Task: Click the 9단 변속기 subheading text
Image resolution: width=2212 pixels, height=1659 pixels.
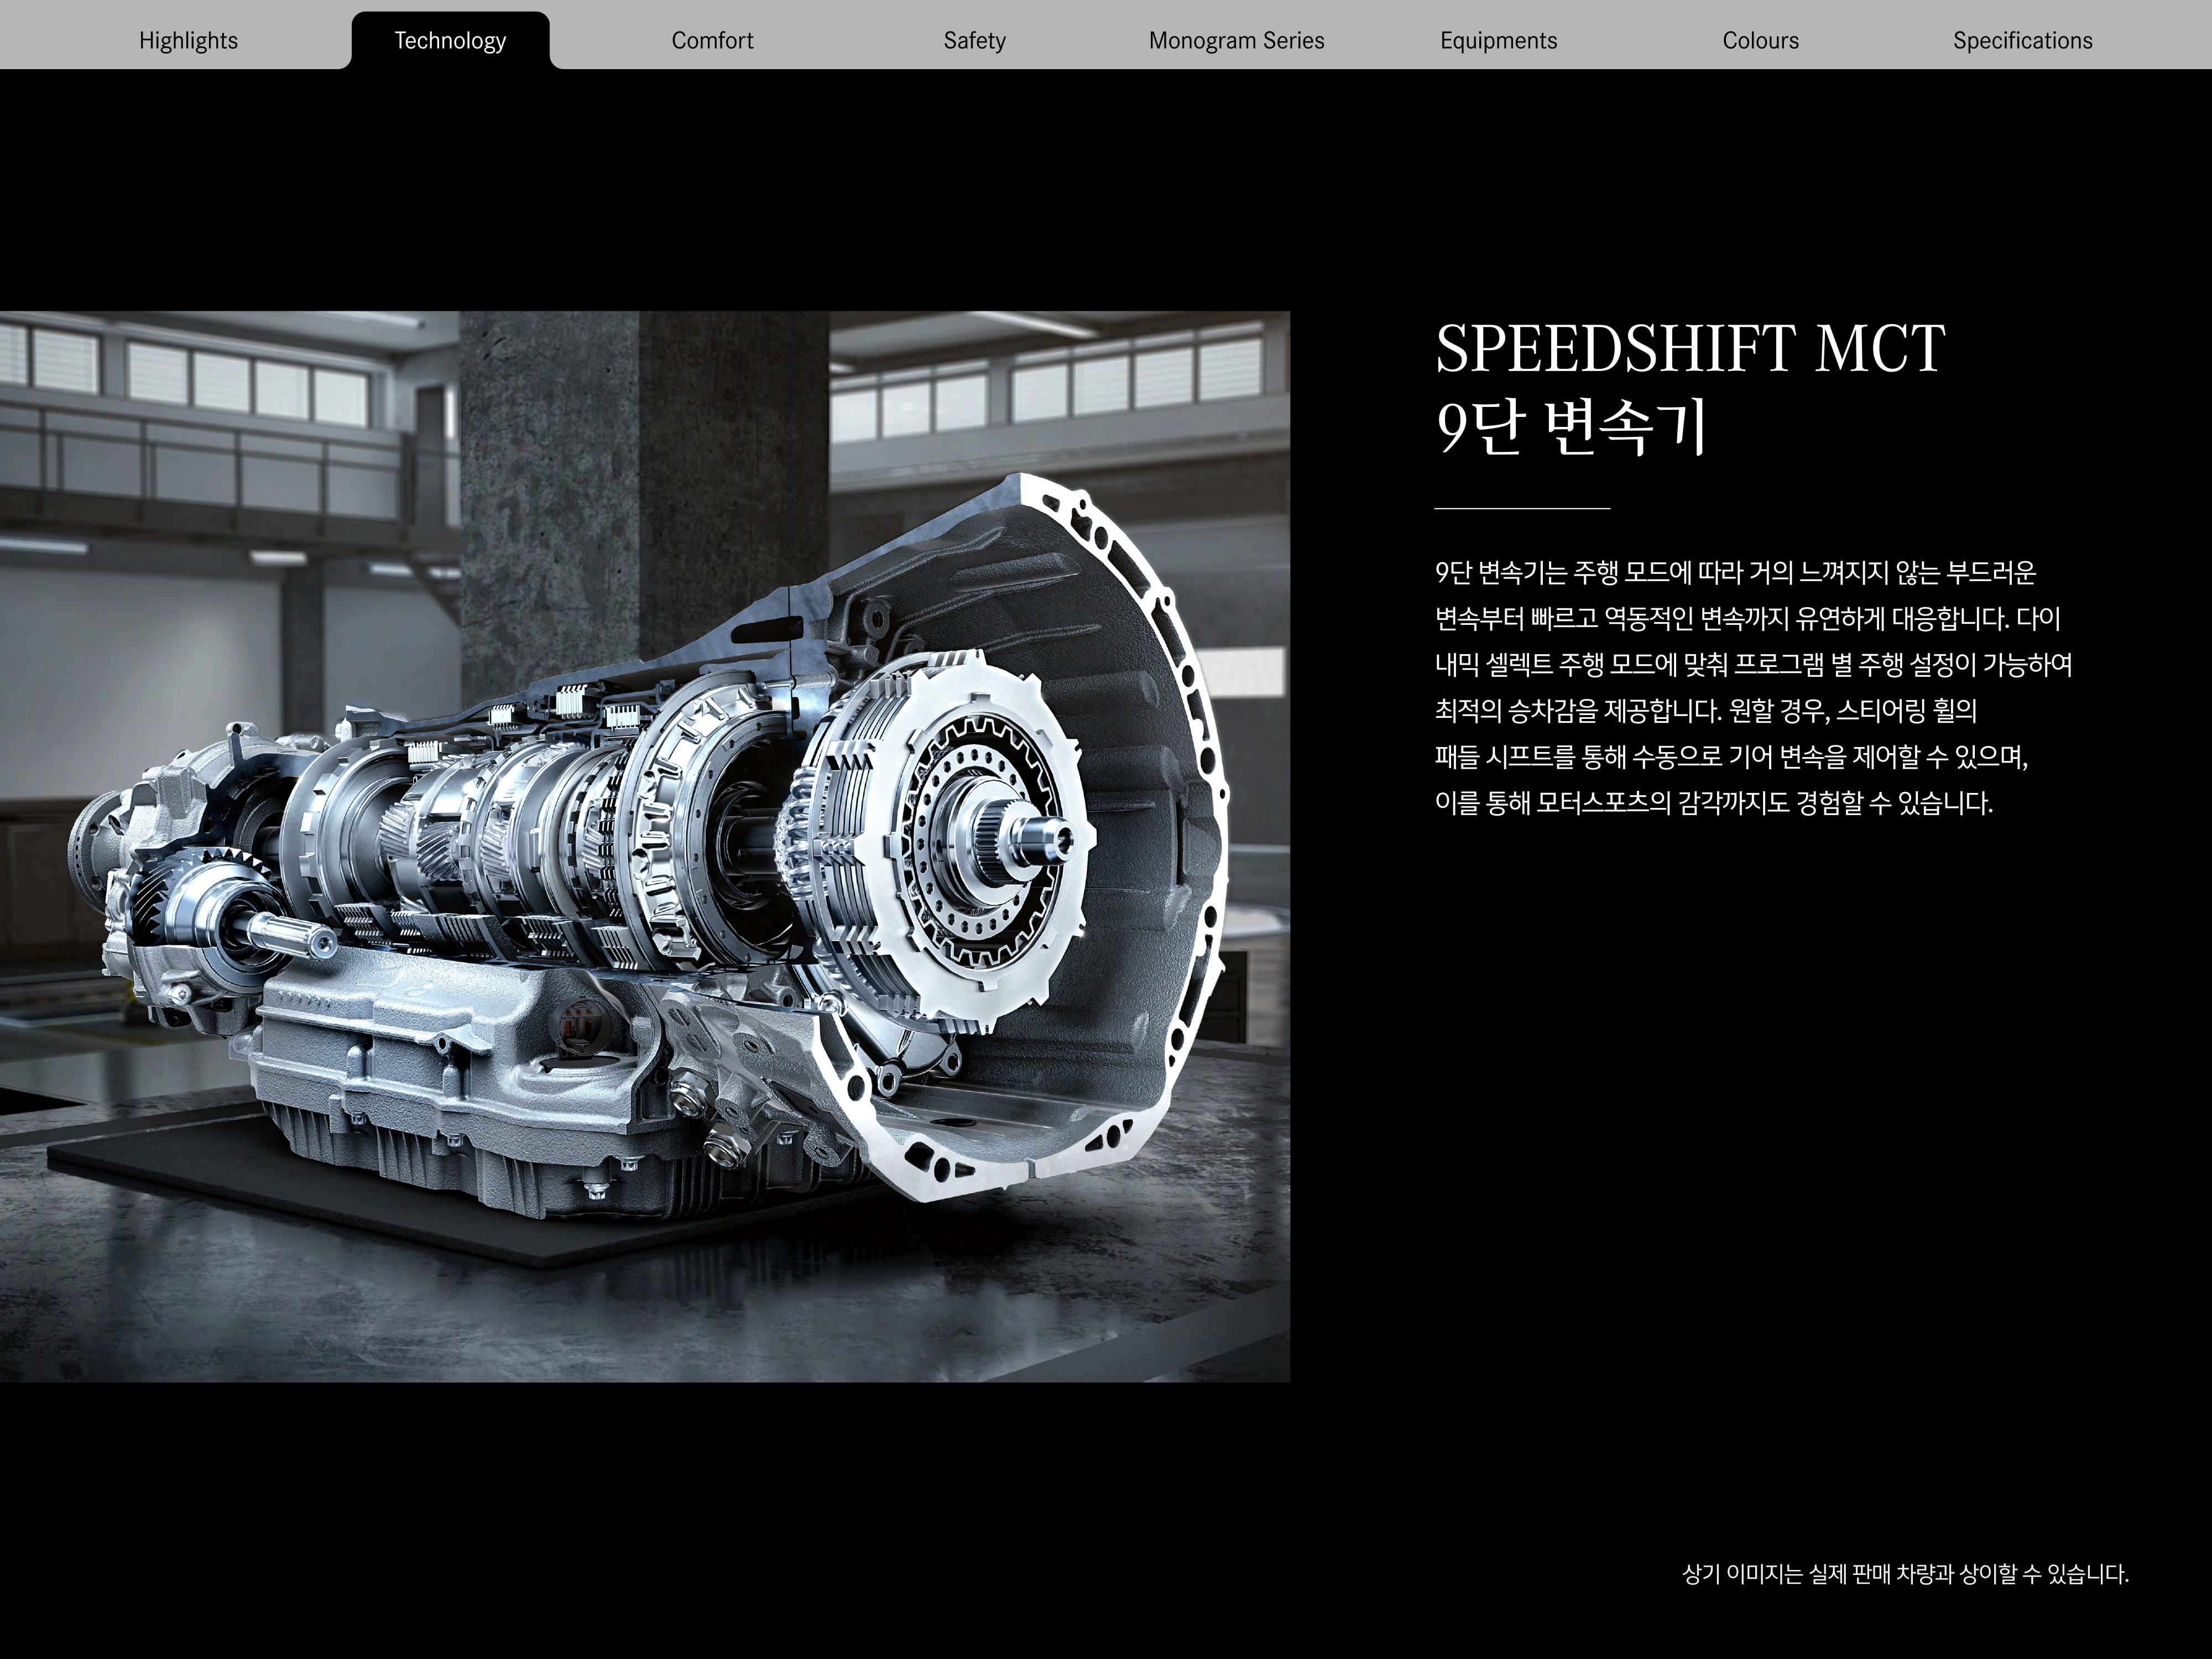Action: tap(1570, 427)
